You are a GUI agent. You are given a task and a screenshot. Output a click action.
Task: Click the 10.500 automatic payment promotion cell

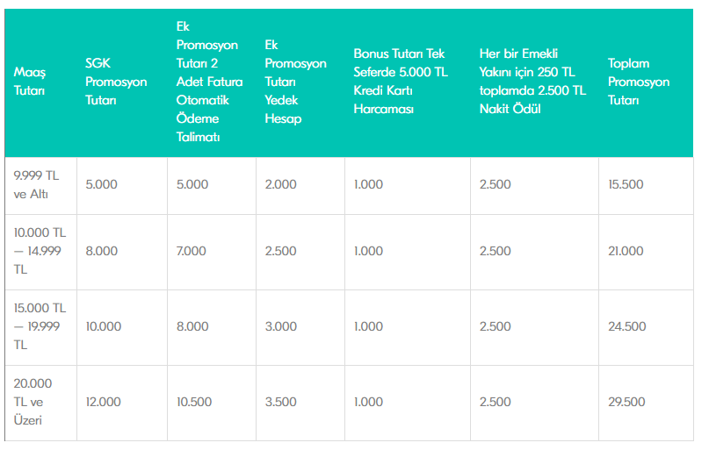193,402
